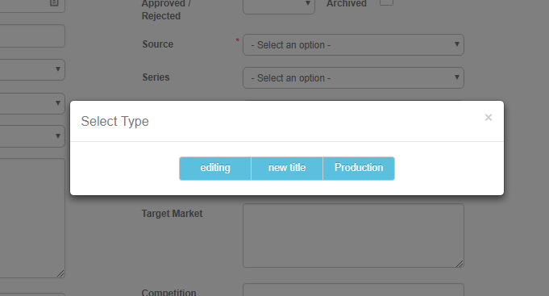Open the second left-side dropdown arrow

coord(58,103)
